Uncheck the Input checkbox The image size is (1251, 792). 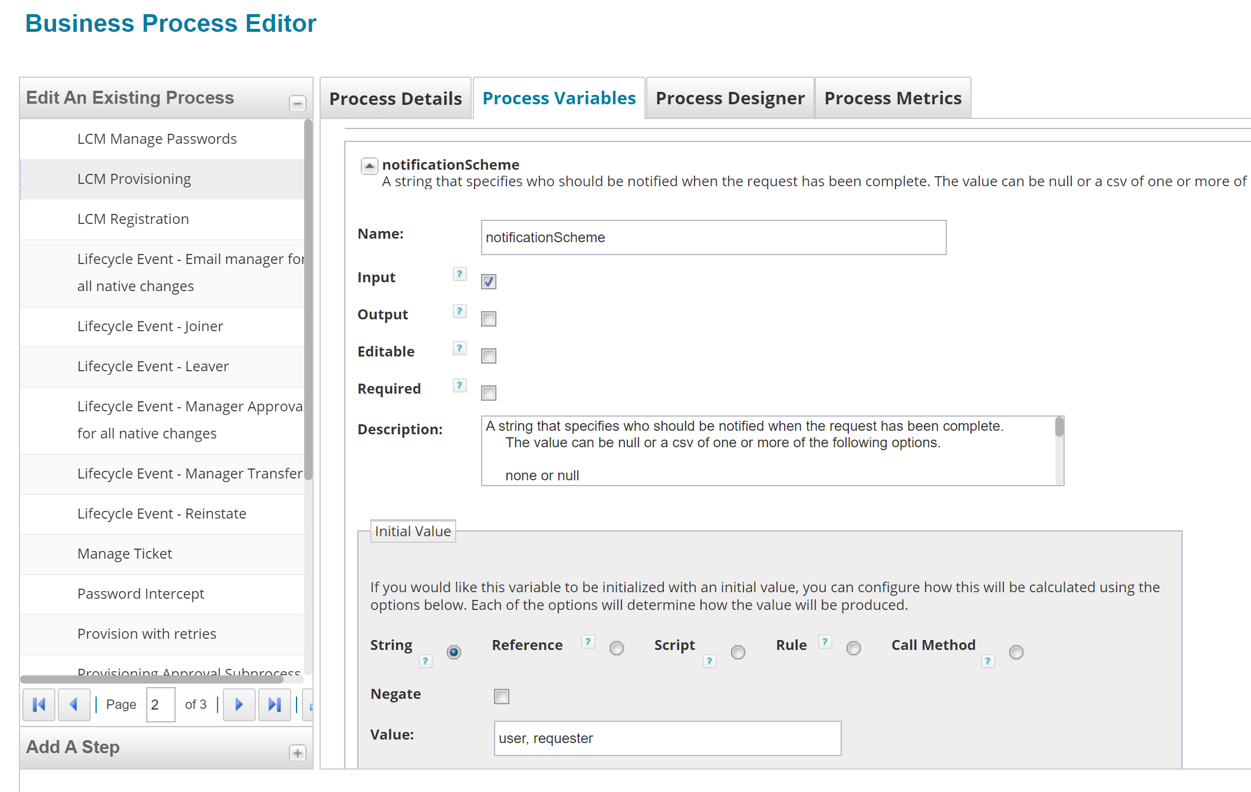coord(489,282)
